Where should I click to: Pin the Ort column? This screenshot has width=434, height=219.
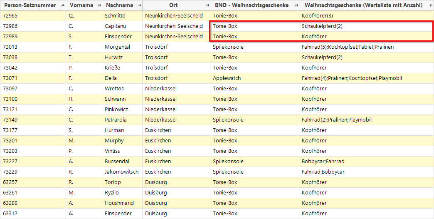tap(207, 5)
